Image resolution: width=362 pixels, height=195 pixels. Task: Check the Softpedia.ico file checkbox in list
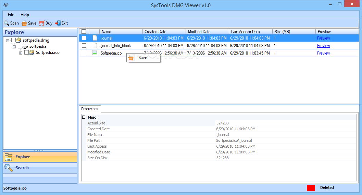click(x=84, y=53)
